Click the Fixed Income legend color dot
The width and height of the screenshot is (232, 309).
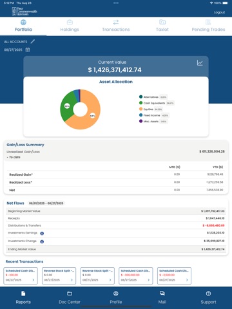pyautogui.click(x=140, y=115)
